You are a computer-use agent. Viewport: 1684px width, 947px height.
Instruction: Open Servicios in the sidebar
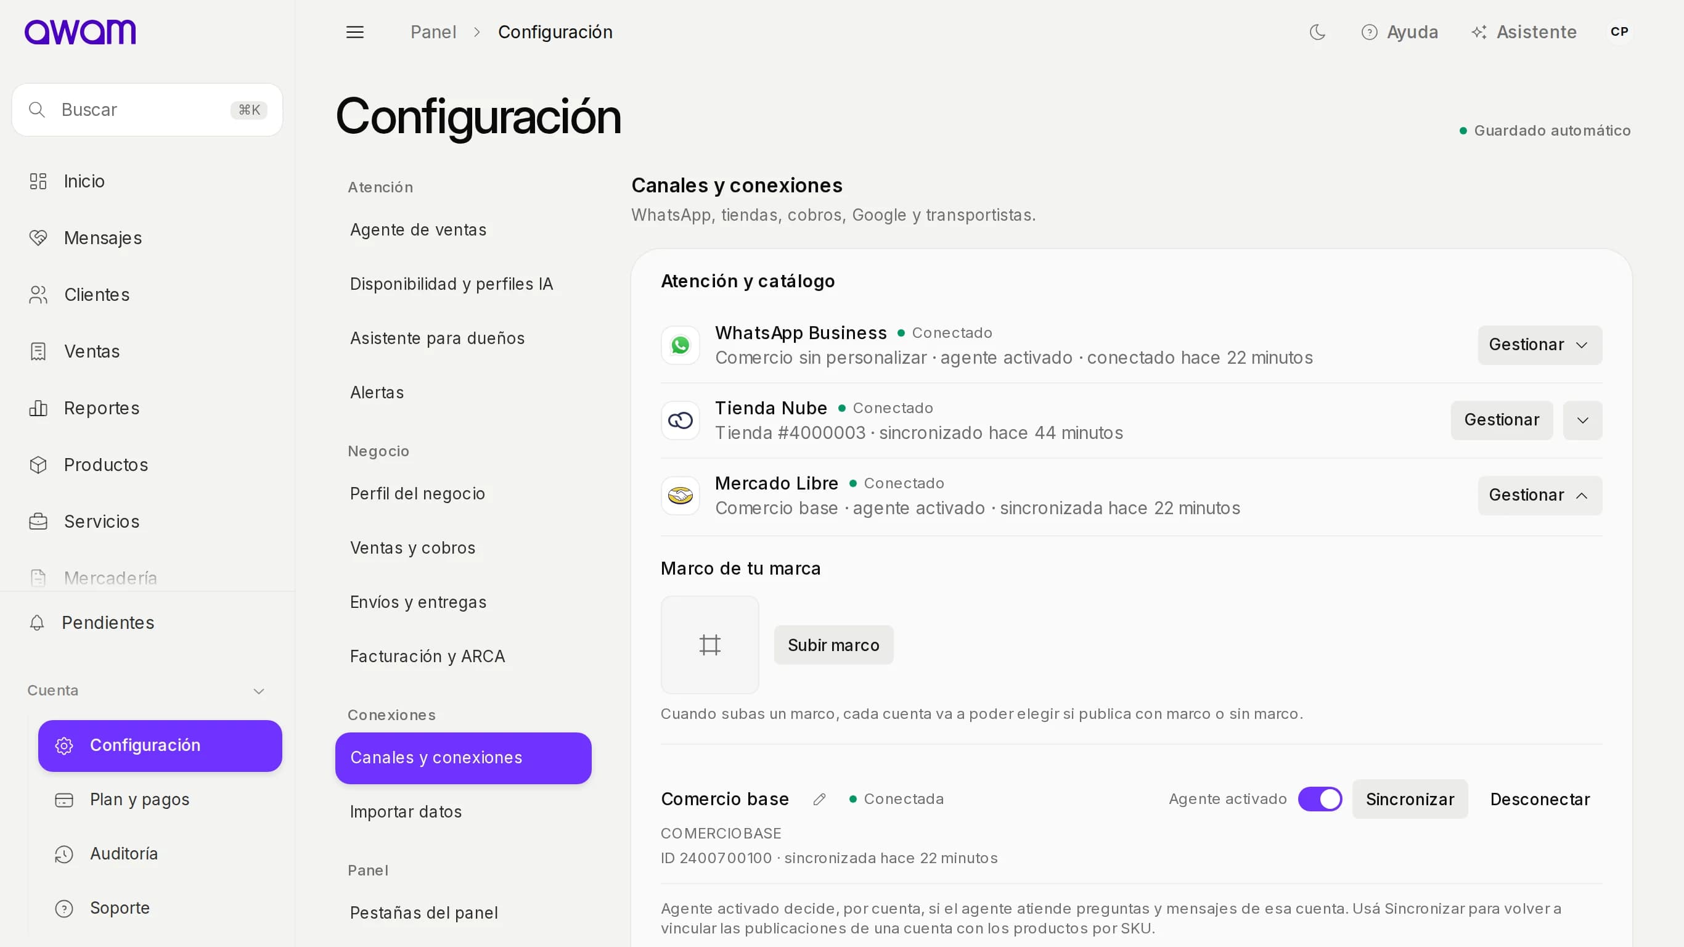coord(148,522)
